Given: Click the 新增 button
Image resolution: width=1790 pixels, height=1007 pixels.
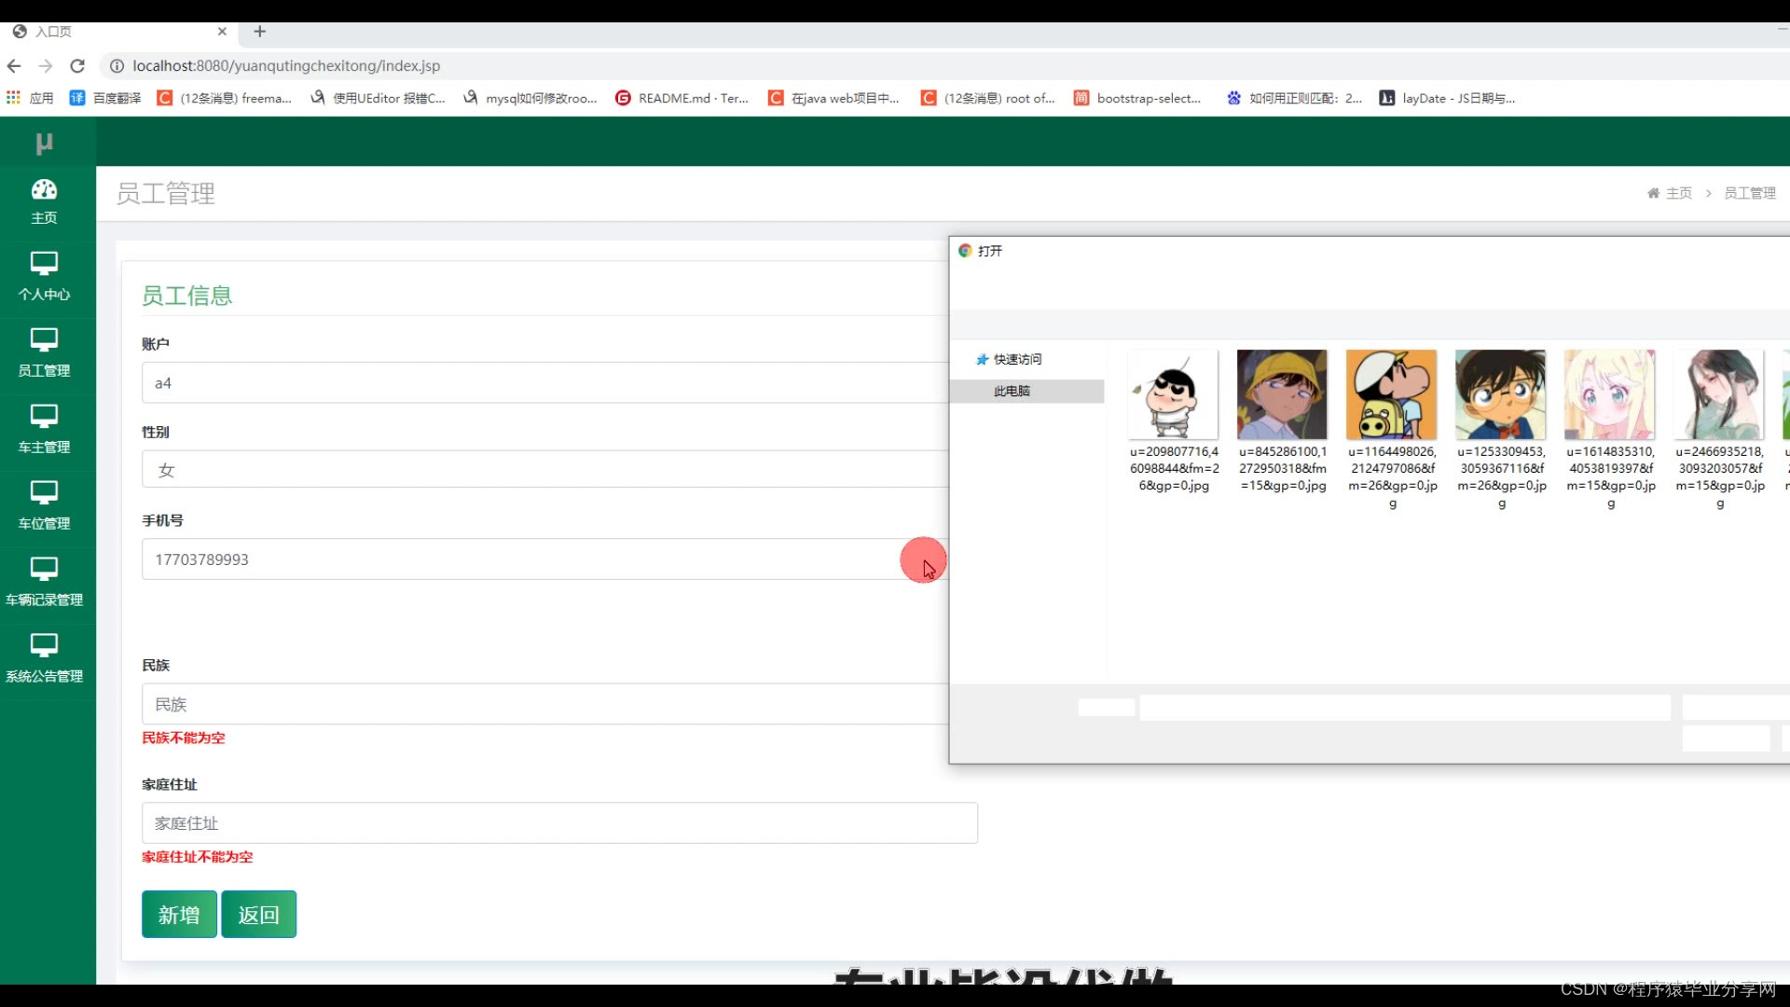Looking at the screenshot, I should click(x=179, y=915).
